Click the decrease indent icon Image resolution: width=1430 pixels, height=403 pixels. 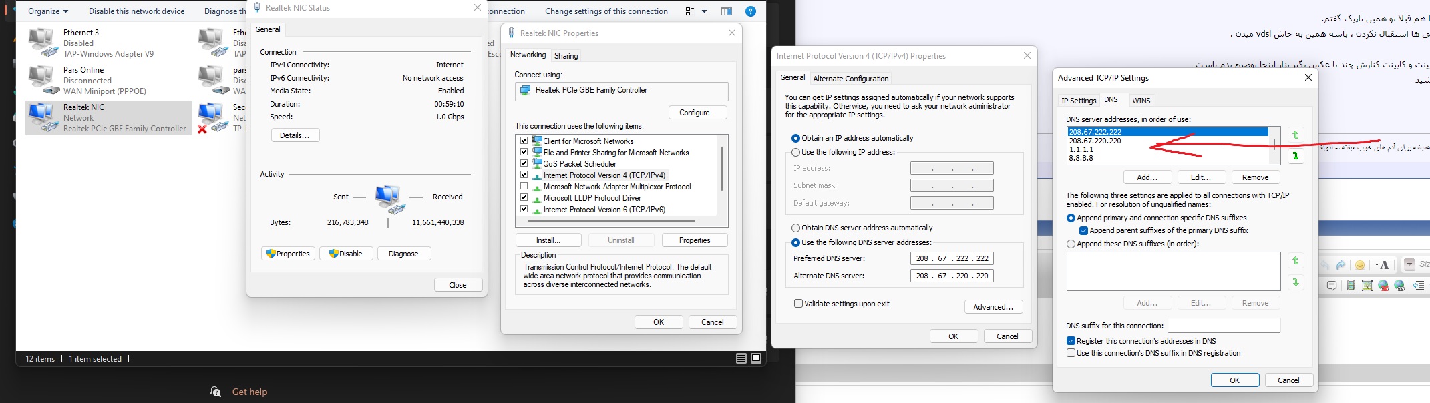pyautogui.click(x=1419, y=286)
